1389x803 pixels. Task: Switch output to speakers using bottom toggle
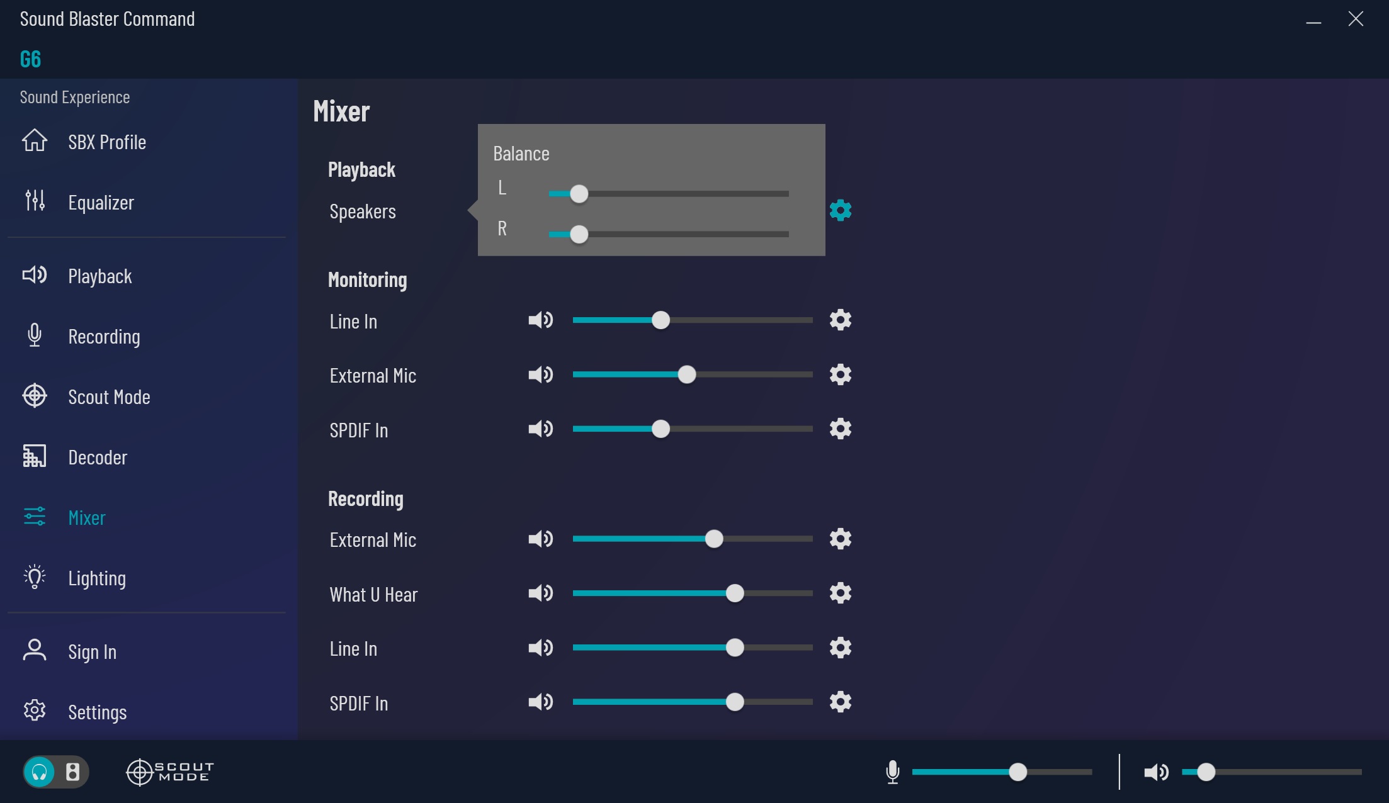tap(72, 772)
